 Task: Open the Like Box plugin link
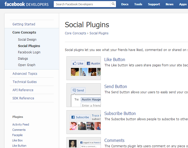click(x=17, y=140)
